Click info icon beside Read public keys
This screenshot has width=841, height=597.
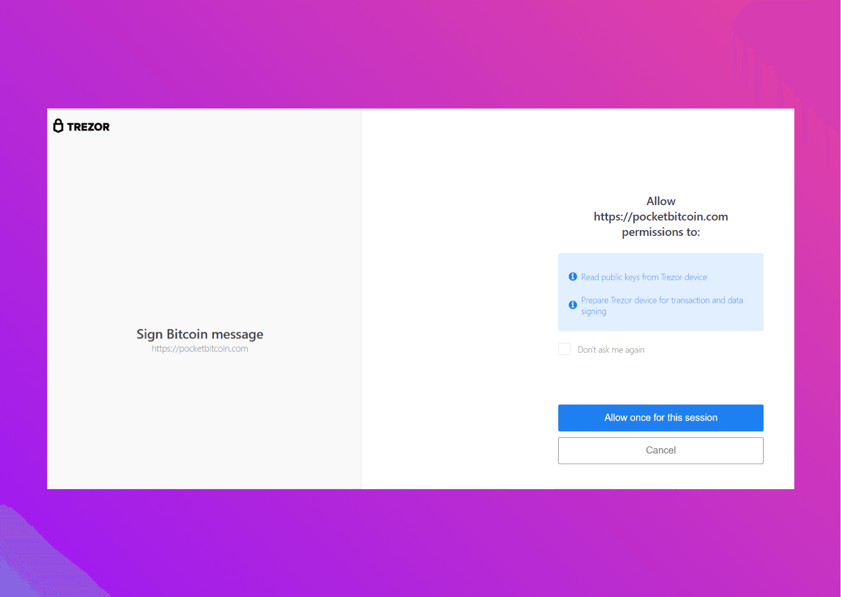click(x=573, y=276)
